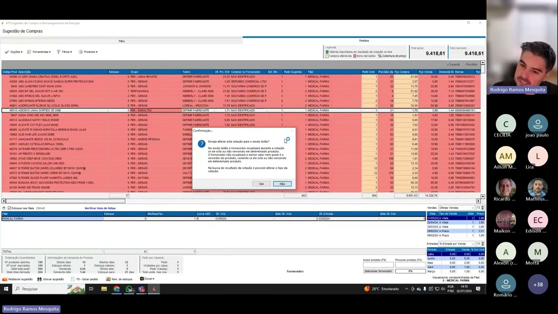
Task: Open the Filtros dropdown menu
Action: (65, 52)
